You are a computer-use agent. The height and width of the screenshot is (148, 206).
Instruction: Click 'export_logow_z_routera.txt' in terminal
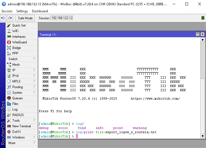click(x=131, y=132)
